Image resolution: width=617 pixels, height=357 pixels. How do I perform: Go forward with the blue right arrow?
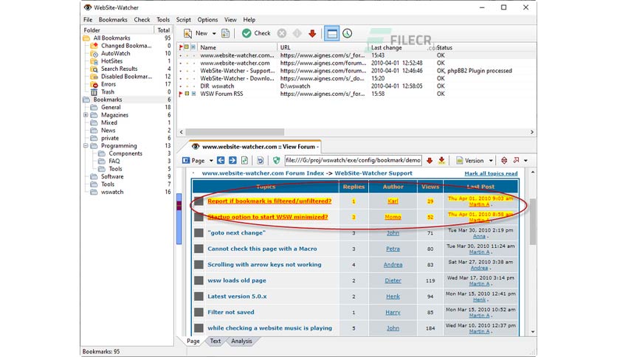pyautogui.click(x=232, y=160)
